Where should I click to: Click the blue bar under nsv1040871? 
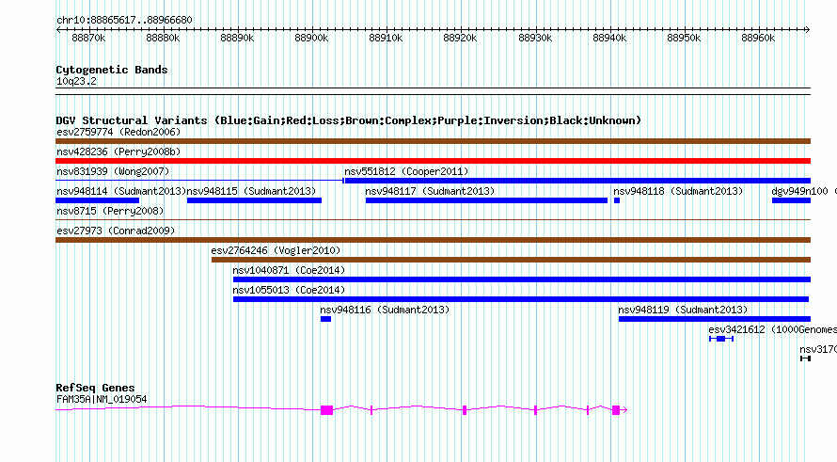[x=522, y=279]
